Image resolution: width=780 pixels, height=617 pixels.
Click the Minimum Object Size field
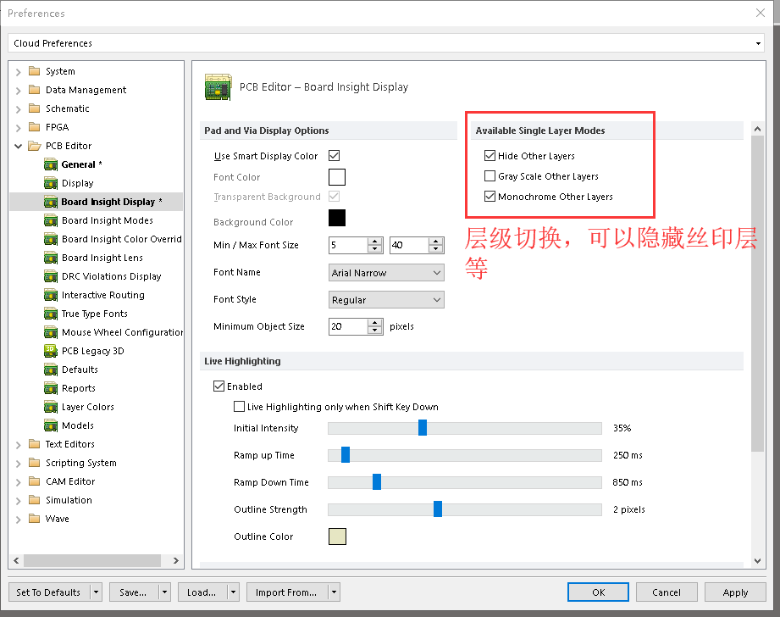tap(348, 326)
